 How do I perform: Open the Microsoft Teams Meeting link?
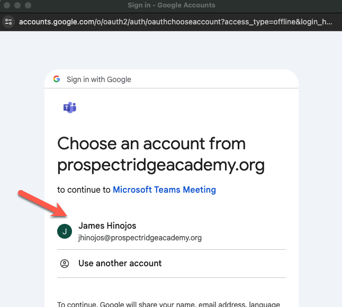coord(164,189)
